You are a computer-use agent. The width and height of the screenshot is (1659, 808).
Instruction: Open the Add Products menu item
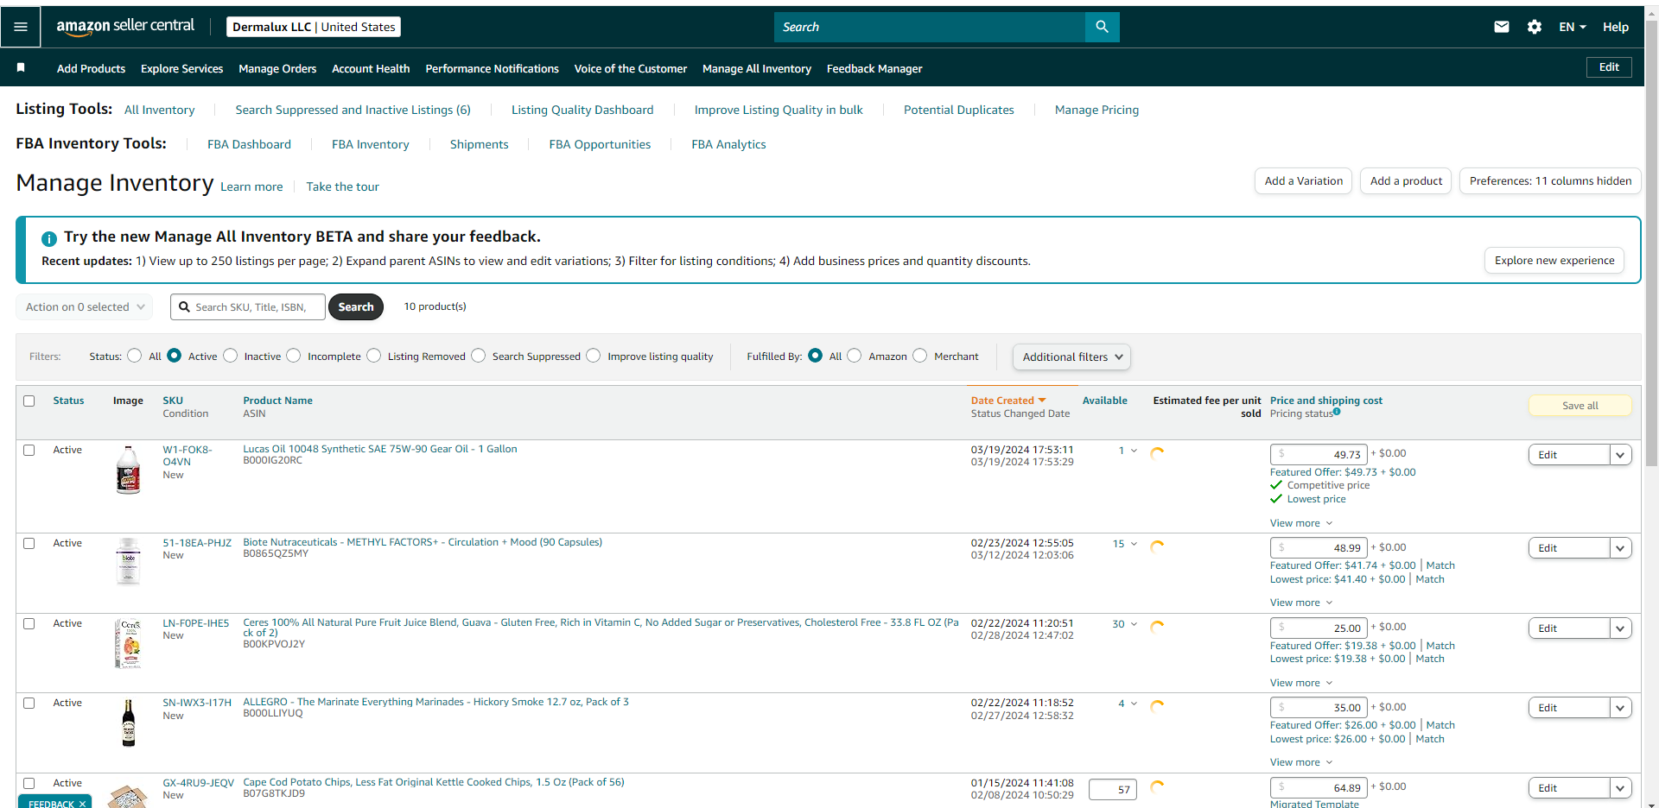pyautogui.click(x=91, y=68)
